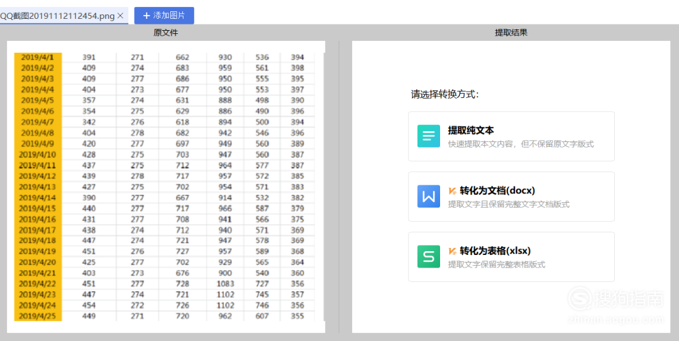Click 1102 in the 2019/4/24 row

click(225, 305)
